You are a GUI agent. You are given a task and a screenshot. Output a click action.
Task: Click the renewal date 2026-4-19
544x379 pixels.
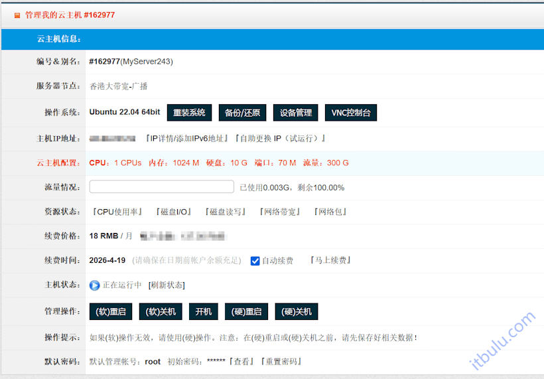(107, 260)
